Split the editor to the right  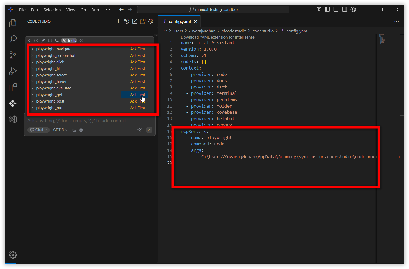coord(388,21)
